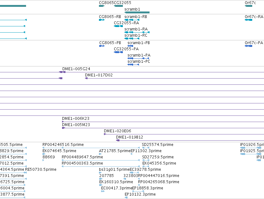Viewport: 264px width, 199px height.
Task: Select EST bs31g01.5prime
Action: click(x=114, y=170)
